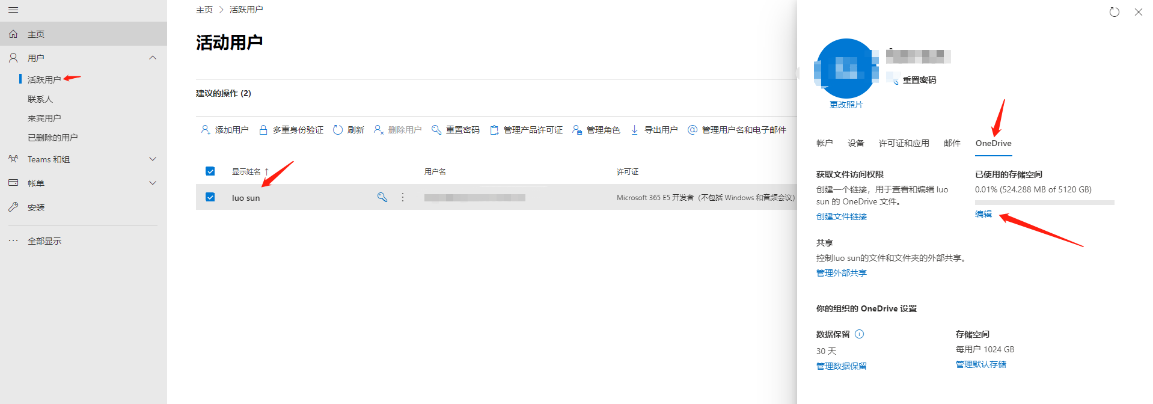
Task: Expand the Teams 和组 sidebar section
Action: (153, 159)
